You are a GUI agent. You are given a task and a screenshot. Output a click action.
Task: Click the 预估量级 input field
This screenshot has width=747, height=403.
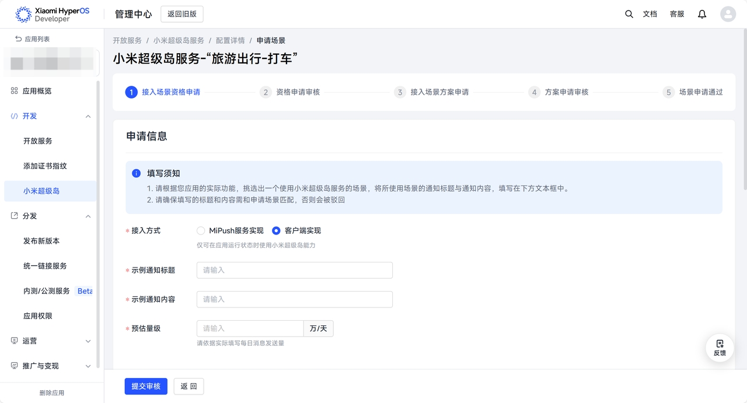(x=250, y=328)
